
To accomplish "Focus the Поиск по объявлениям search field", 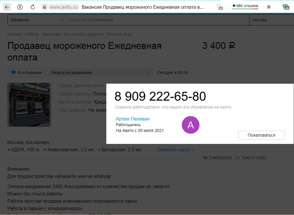I will 158,20.
